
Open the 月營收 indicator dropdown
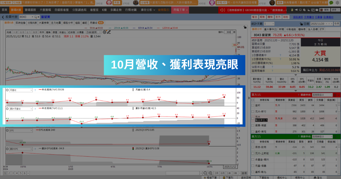[x=21, y=90]
